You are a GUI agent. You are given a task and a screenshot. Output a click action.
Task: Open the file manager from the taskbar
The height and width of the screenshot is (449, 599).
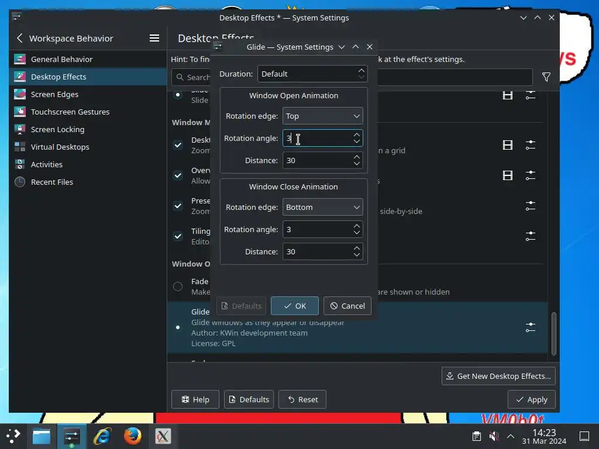[42, 436]
